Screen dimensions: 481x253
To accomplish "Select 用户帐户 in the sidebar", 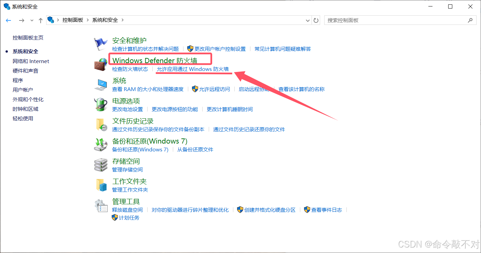I will [23, 90].
